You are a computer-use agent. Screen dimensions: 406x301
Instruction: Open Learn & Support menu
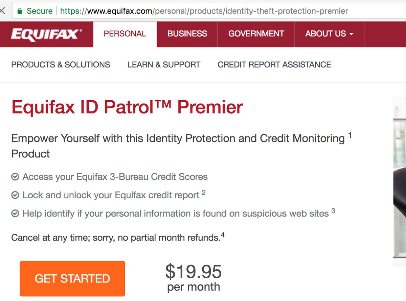(164, 65)
